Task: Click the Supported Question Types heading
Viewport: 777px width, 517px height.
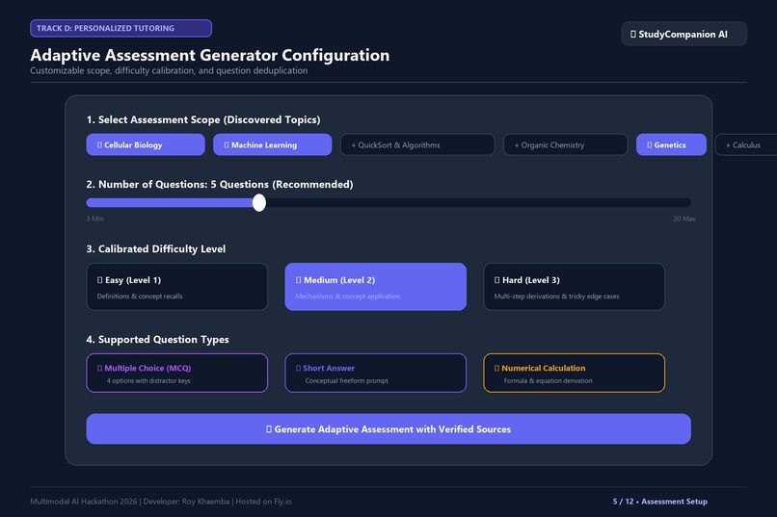Action: [157, 340]
